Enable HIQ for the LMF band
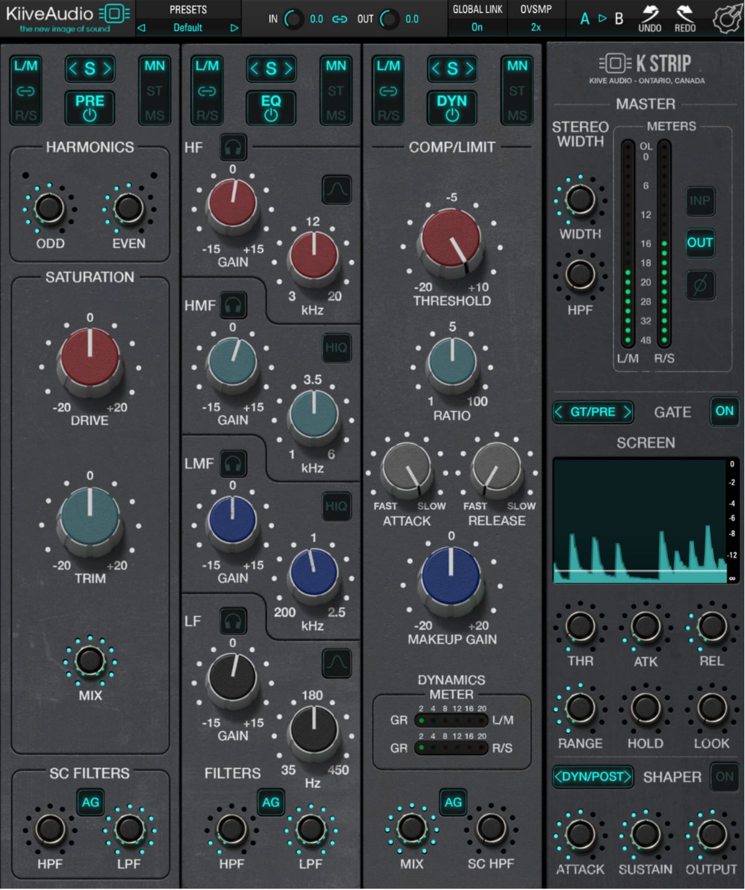This screenshot has width=745, height=890. (x=336, y=506)
